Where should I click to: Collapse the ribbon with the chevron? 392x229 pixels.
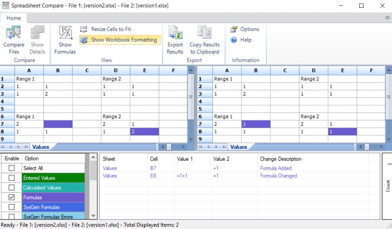click(x=387, y=18)
